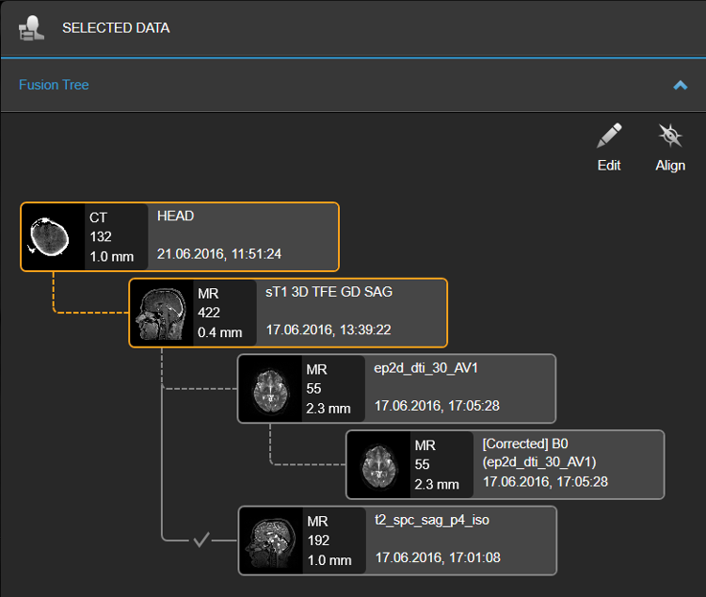Click the t2_spc sagittal thumbnail
This screenshot has width=706, height=597.
click(271, 541)
